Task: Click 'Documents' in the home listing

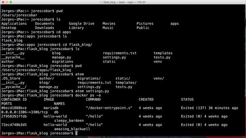Action: [45, 24]
